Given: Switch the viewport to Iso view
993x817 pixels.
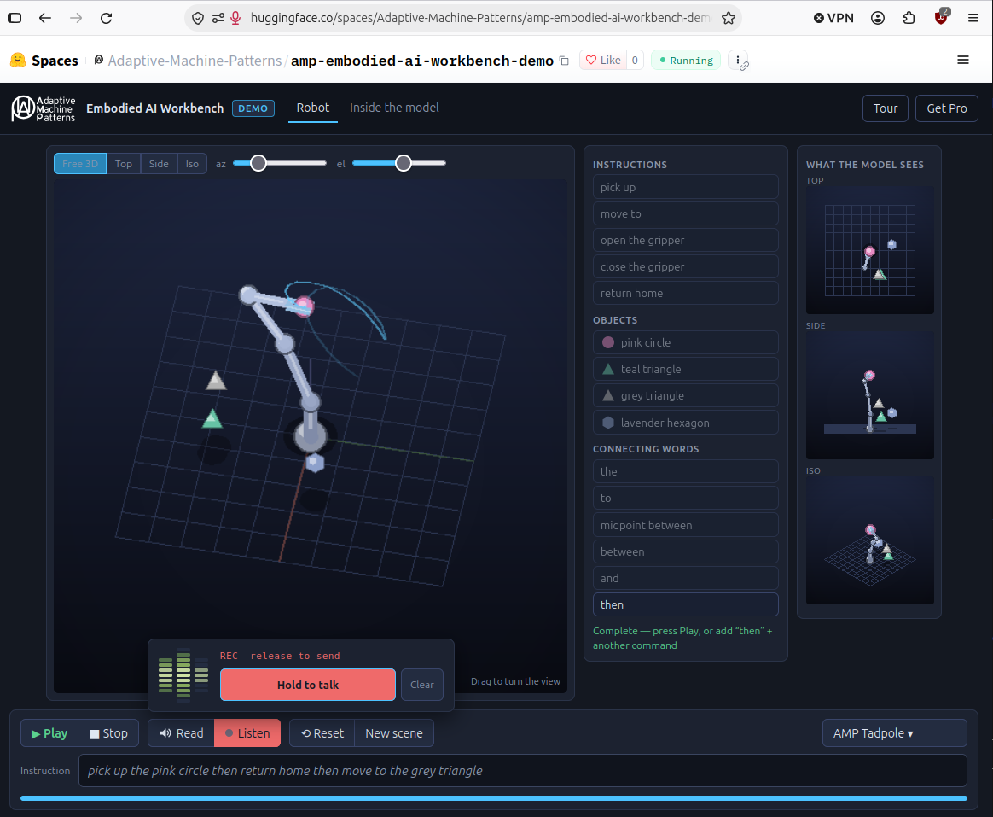Looking at the screenshot, I should (193, 164).
